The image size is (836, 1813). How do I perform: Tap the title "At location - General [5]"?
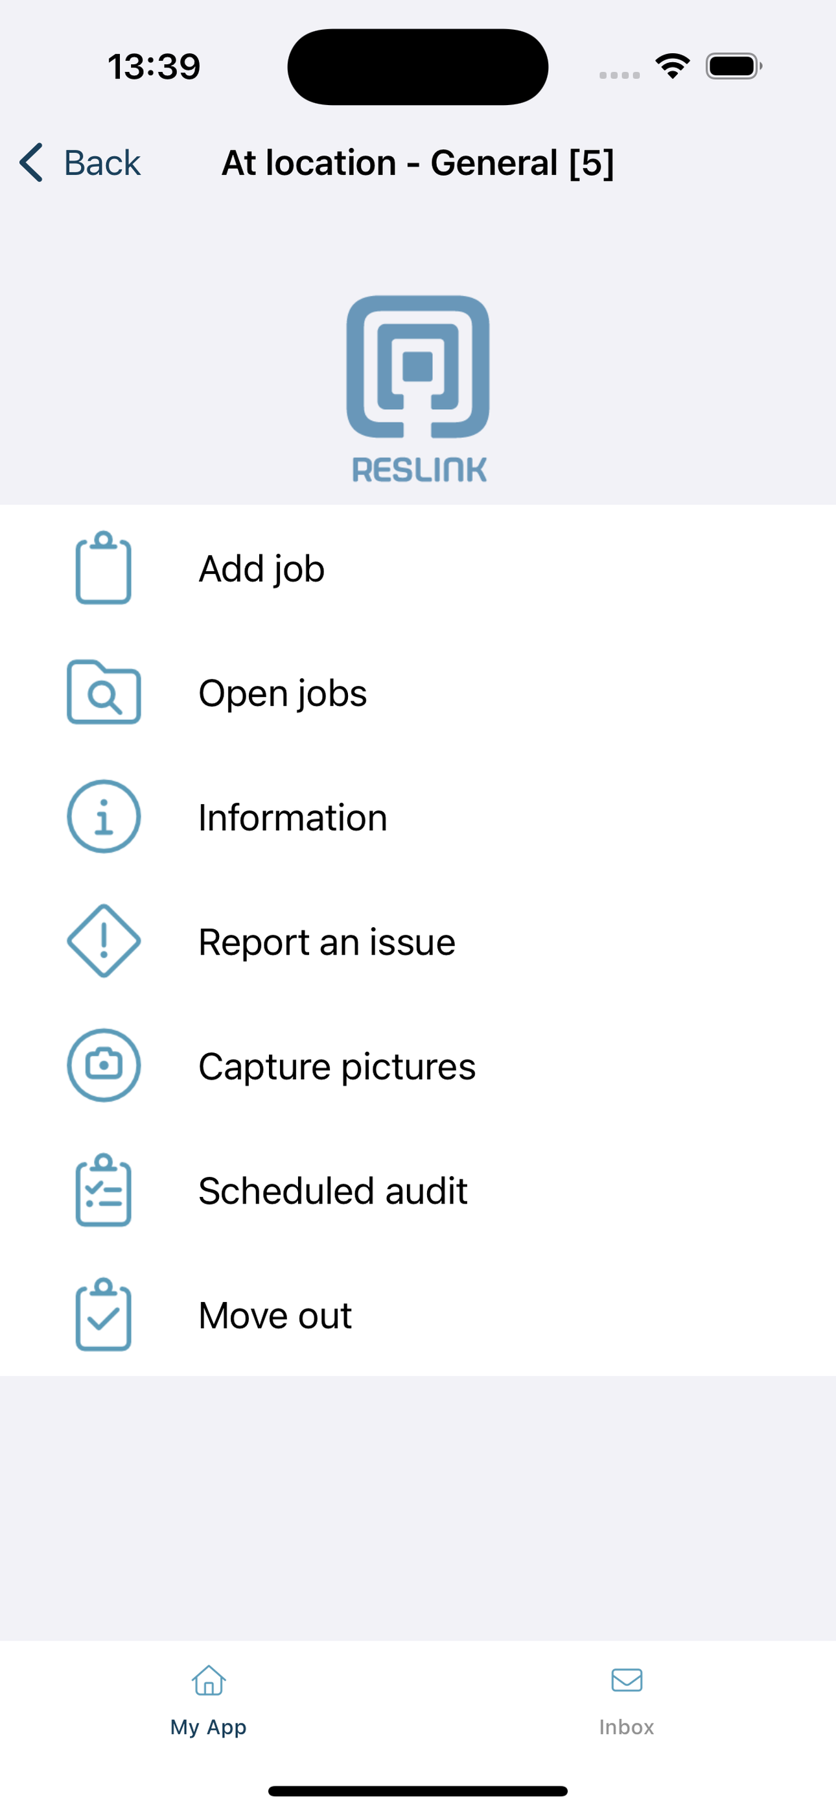(418, 163)
